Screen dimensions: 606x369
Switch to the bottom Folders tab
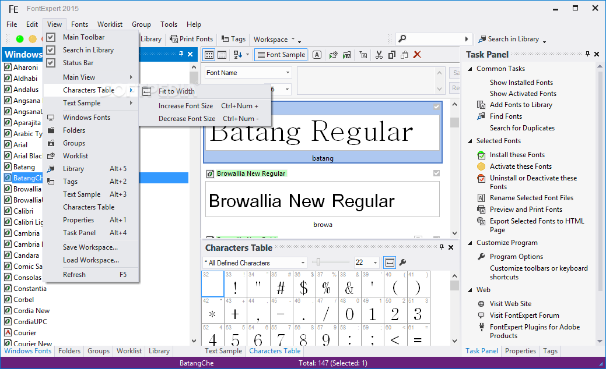coord(69,351)
